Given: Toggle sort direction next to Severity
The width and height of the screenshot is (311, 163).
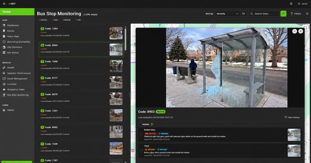Looking at the screenshot, I should (x=244, y=14).
